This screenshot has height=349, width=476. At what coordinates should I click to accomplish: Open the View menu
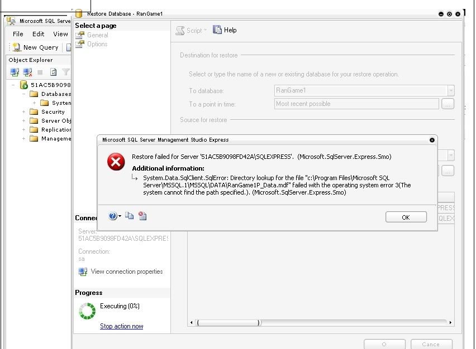point(60,33)
